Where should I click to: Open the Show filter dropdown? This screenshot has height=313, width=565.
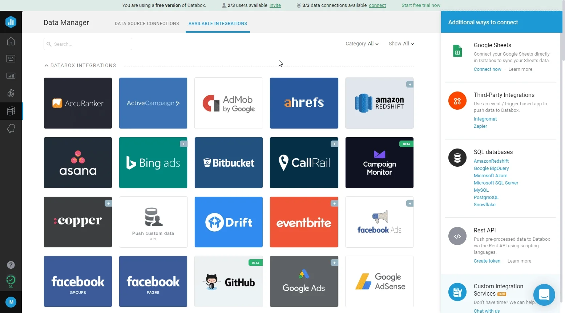[401, 44]
